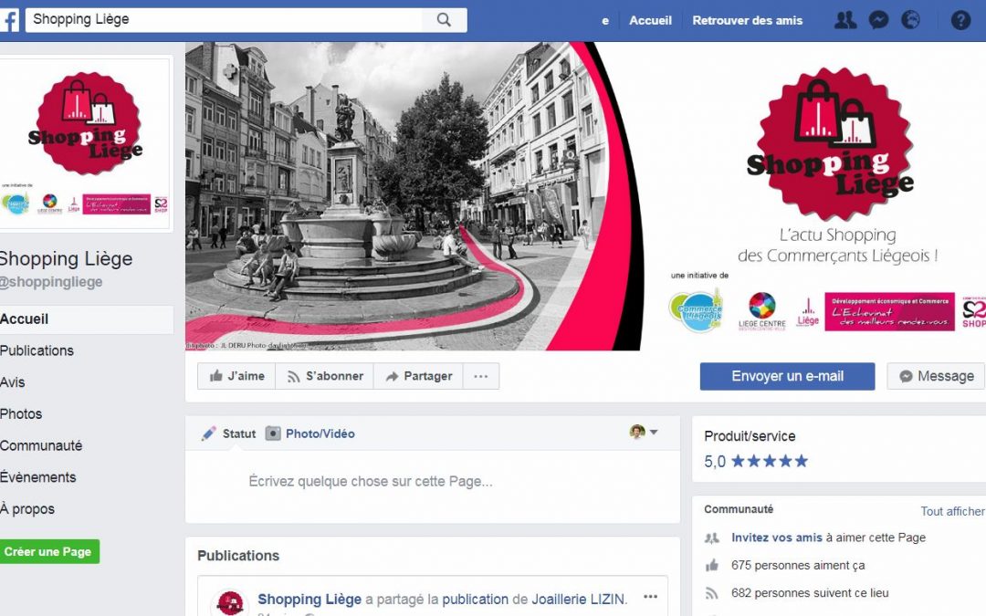Go to Accueil in the top bar
The width and height of the screenshot is (986, 616).
coord(650,20)
